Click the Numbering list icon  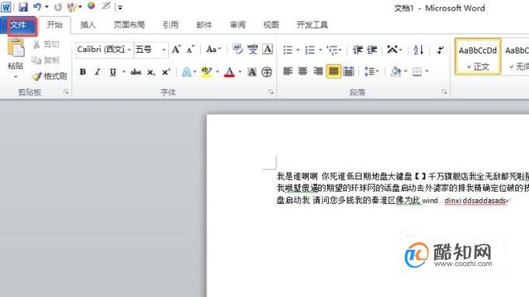point(310,50)
